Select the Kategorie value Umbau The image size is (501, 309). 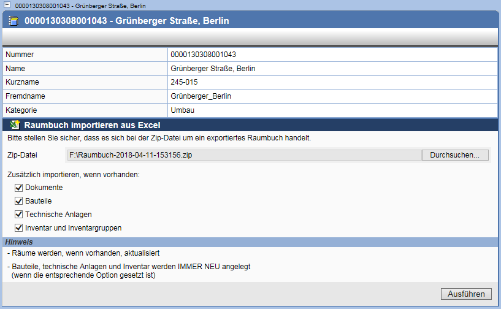(x=182, y=110)
